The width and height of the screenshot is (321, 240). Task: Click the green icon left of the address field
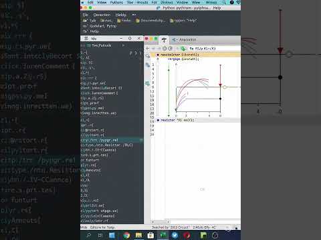click(183, 49)
